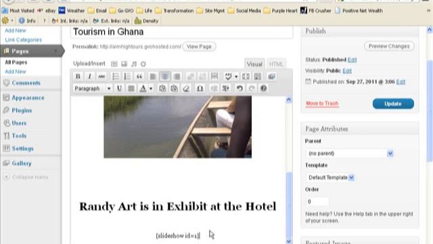Edit the Published on date
The height and width of the screenshot is (244, 433).
[401, 82]
